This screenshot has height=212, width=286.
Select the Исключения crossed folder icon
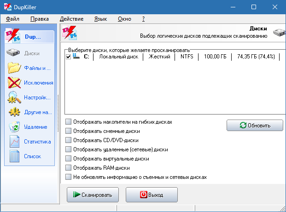pyautogui.click(x=14, y=82)
